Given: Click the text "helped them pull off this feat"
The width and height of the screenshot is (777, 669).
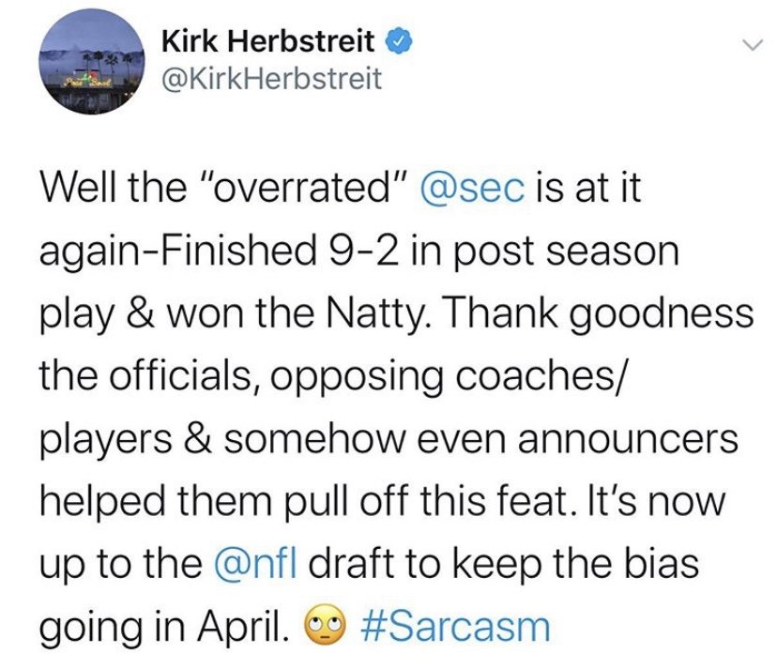Looking at the screenshot, I should tap(304, 500).
